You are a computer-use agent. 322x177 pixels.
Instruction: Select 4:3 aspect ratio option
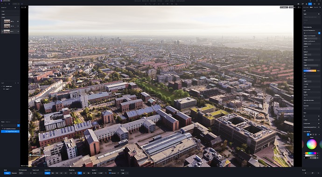click(x=57, y=173)
